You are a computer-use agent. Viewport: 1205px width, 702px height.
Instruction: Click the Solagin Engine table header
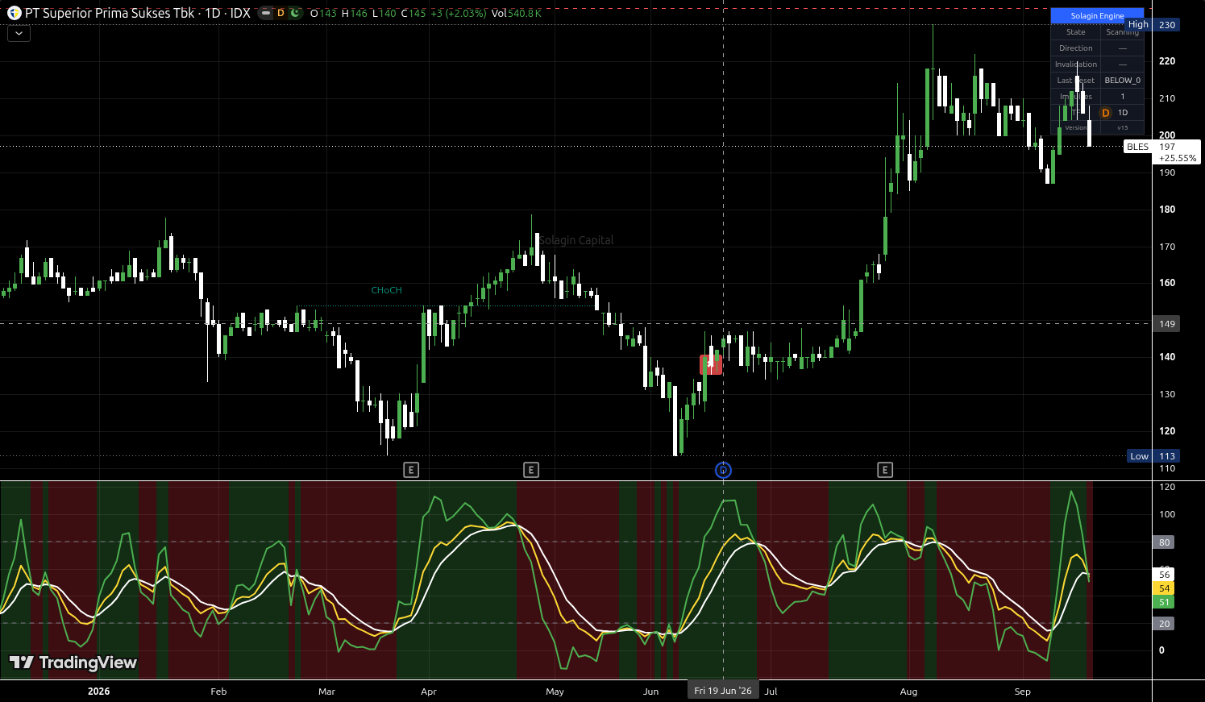pyautogui.click(x=1097, y=16)
